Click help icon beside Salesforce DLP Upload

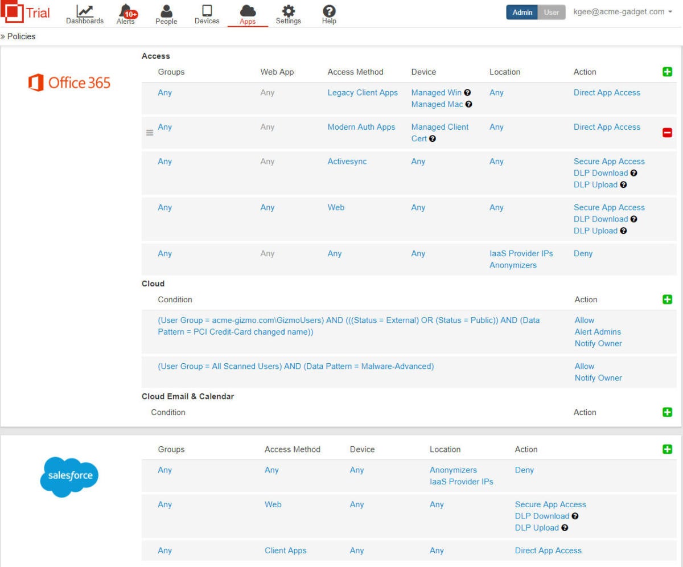pos(565,528)
